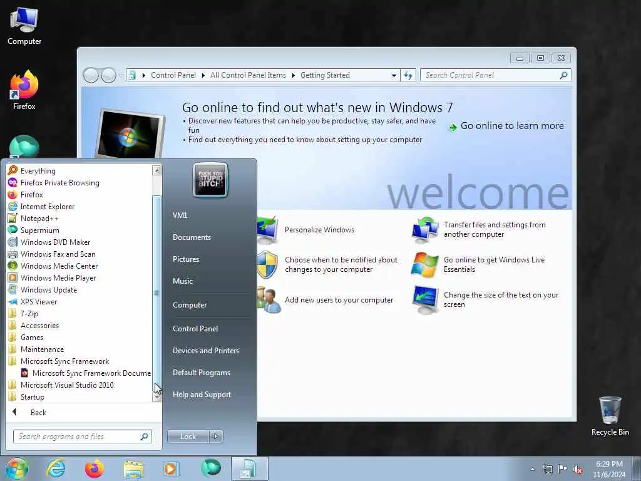This screenshot has width=641, height=481.
Task: Open Documents from Start menu
Action: coord(192,237)
